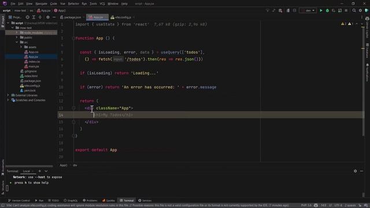Click in the terminal input area

184,188
